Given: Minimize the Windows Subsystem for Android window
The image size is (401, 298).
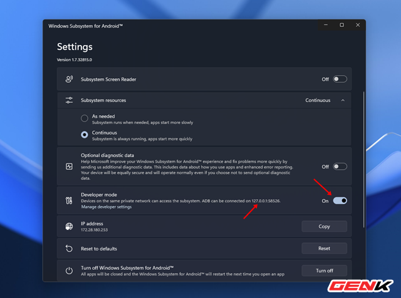Looking at the screenshot, I should point(326,25).
